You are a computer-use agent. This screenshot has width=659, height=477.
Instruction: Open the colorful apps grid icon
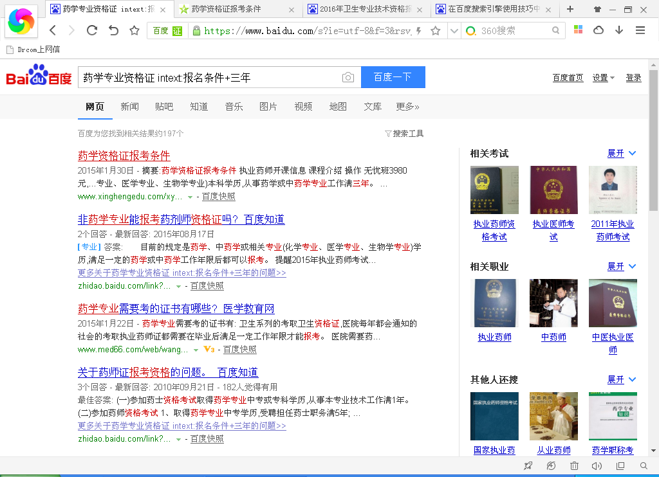(x=579, y=30)
